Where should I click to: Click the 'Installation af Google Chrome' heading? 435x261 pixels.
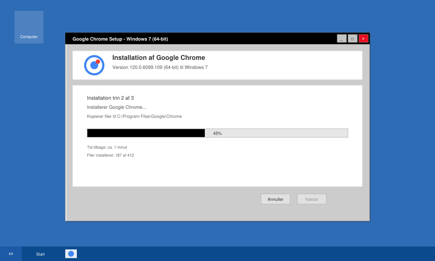[159, 58]
